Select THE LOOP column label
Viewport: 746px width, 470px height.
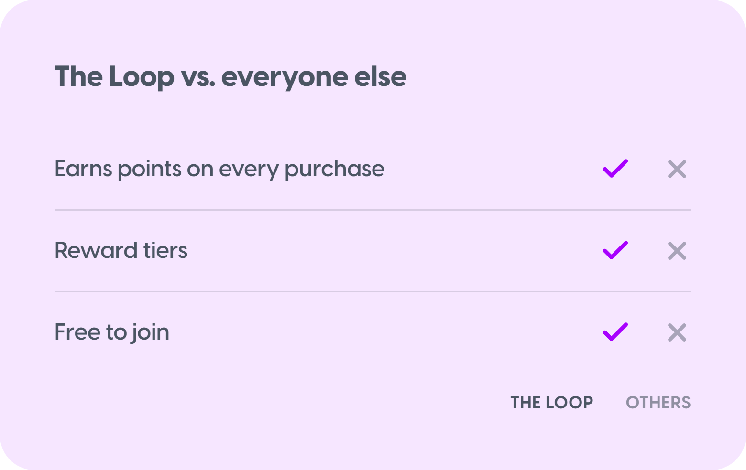point(552,403)
